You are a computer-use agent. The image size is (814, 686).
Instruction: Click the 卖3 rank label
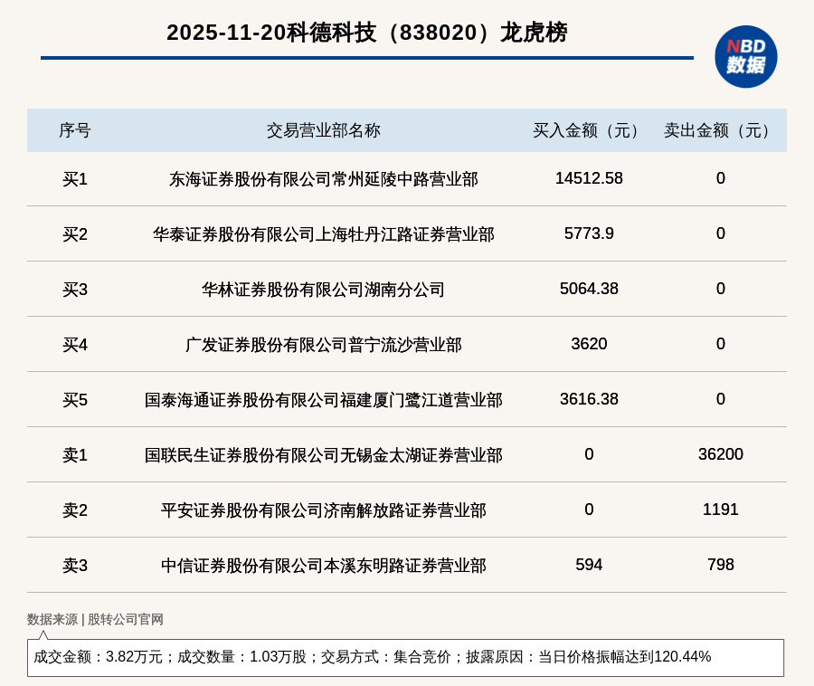[75, 566]
